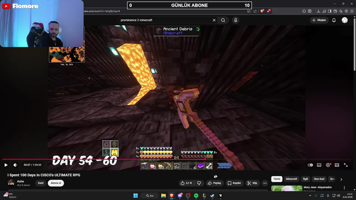Screen dimensions: 356x200
Task: Open File Explorer from taskbar
Action: (x=164, y=196)
